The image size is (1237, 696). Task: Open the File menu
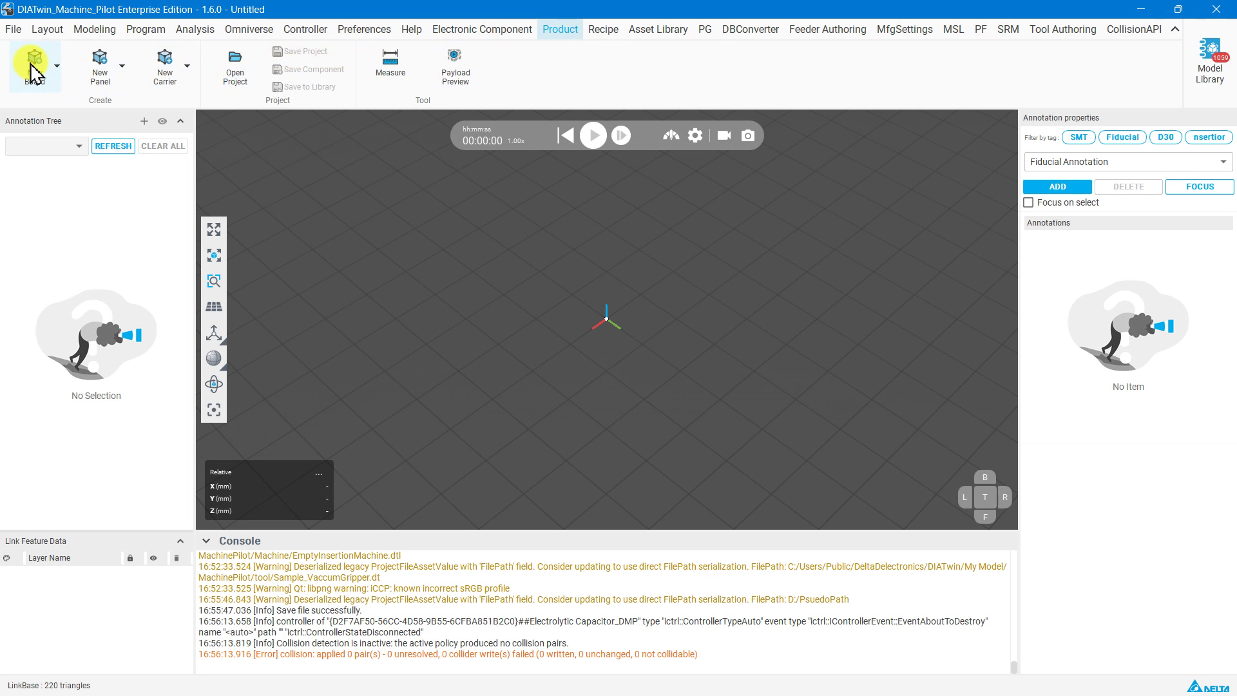[13, 29]
